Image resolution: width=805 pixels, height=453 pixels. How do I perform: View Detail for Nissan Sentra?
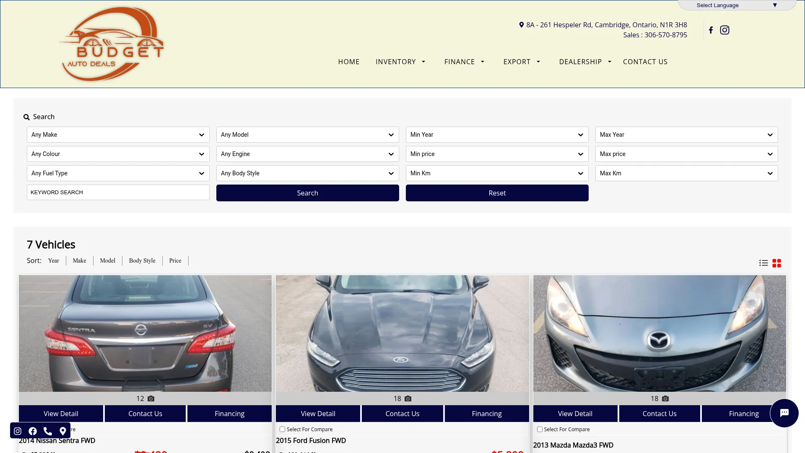61,414
